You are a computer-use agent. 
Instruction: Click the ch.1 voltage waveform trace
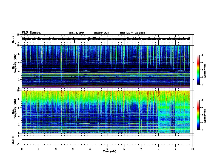(x=105, y=39)
